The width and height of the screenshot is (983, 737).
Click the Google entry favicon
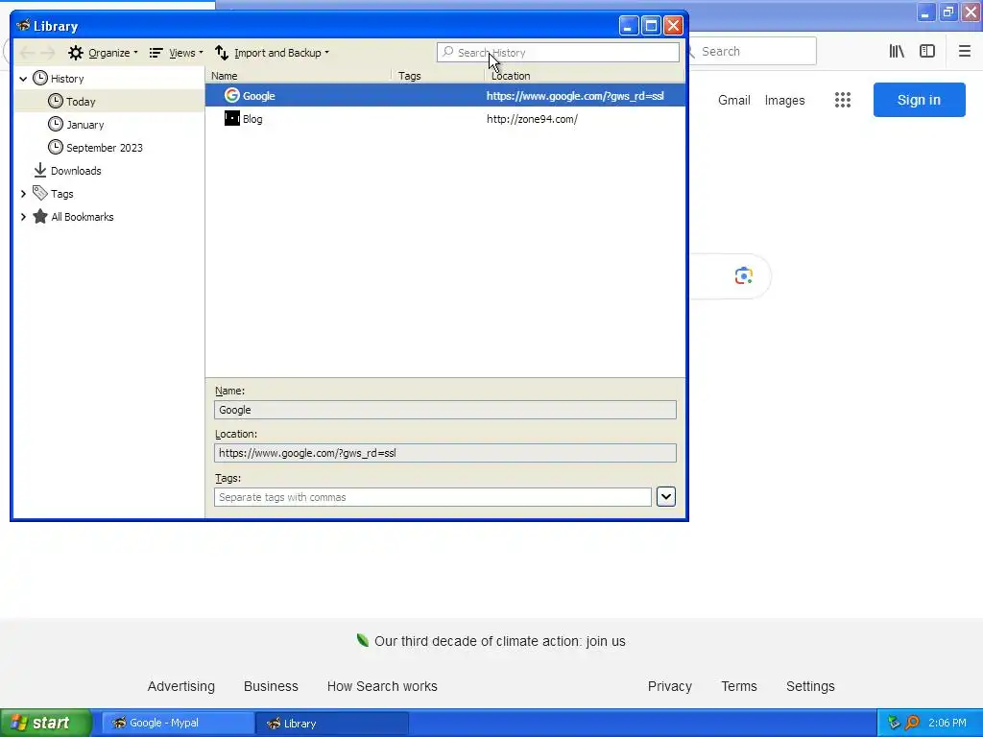tap(232, 95)
